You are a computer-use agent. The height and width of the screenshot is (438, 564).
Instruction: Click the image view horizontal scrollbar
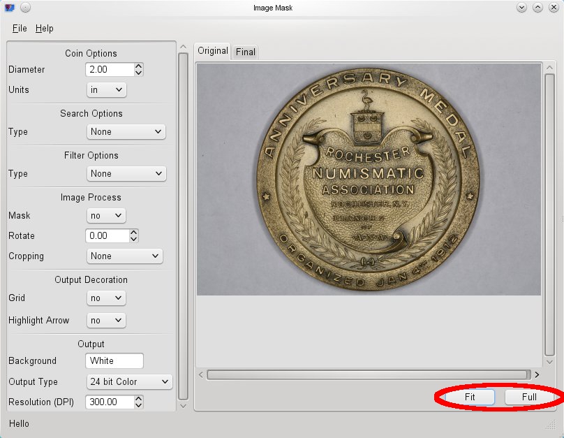pyautogui.click(x=369, y=375)
